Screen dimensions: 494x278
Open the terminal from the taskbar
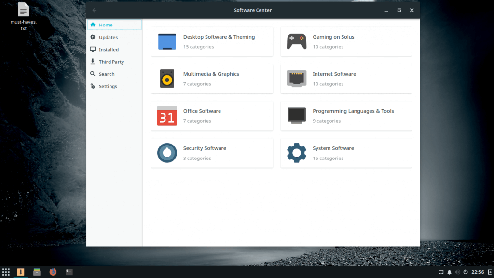point(69,272)
